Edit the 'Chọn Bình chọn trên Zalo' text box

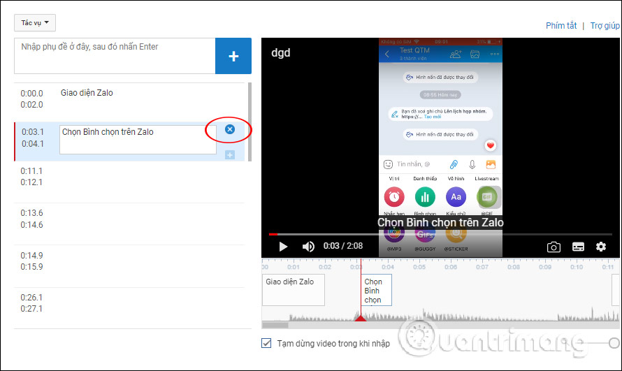[x=138, y=140]
